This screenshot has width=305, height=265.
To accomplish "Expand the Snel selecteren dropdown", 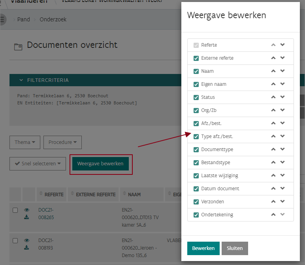I will 38,163.
